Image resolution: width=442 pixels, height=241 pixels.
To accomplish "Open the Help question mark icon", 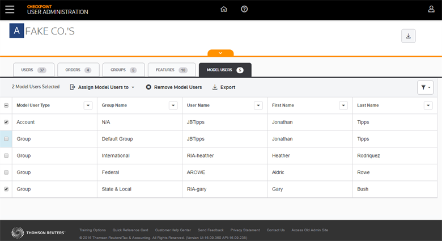I will tap(244, 9).
